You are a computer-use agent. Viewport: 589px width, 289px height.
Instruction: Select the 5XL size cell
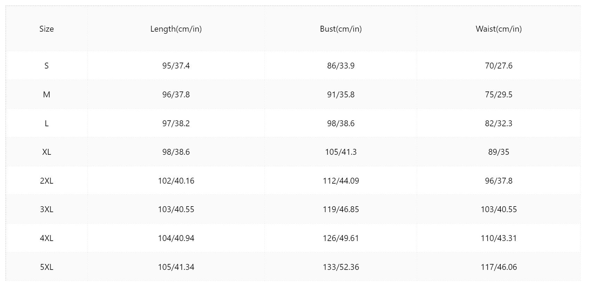click(47, 267)
